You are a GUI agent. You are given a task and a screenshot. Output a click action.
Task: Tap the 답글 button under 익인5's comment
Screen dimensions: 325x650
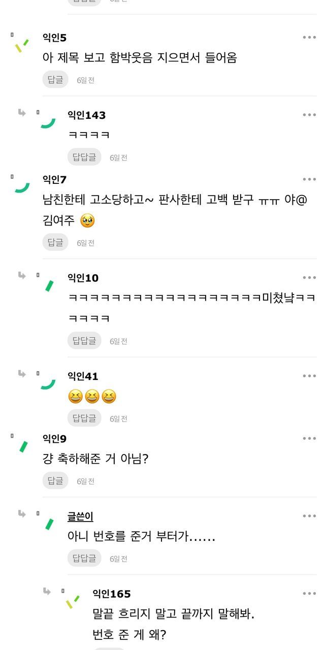tap(55, 79)
